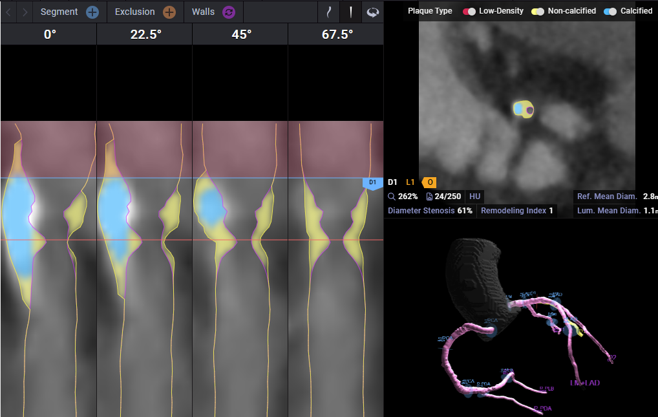Click the L1 lesion label
The height and width of the screenshot is (417, 658).
(x=410, y=182)
